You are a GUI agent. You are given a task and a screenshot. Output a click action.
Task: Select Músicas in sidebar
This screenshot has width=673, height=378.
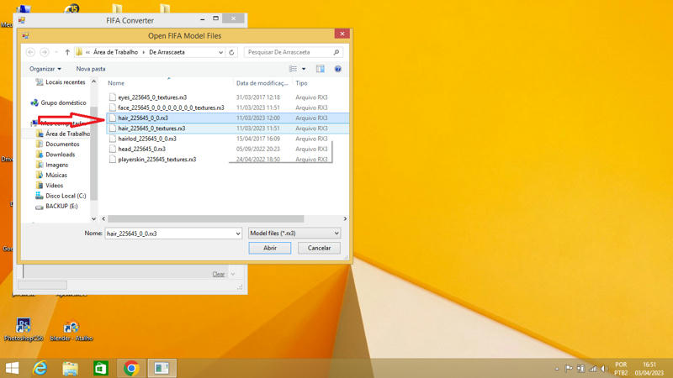click(x=51, y=175)
